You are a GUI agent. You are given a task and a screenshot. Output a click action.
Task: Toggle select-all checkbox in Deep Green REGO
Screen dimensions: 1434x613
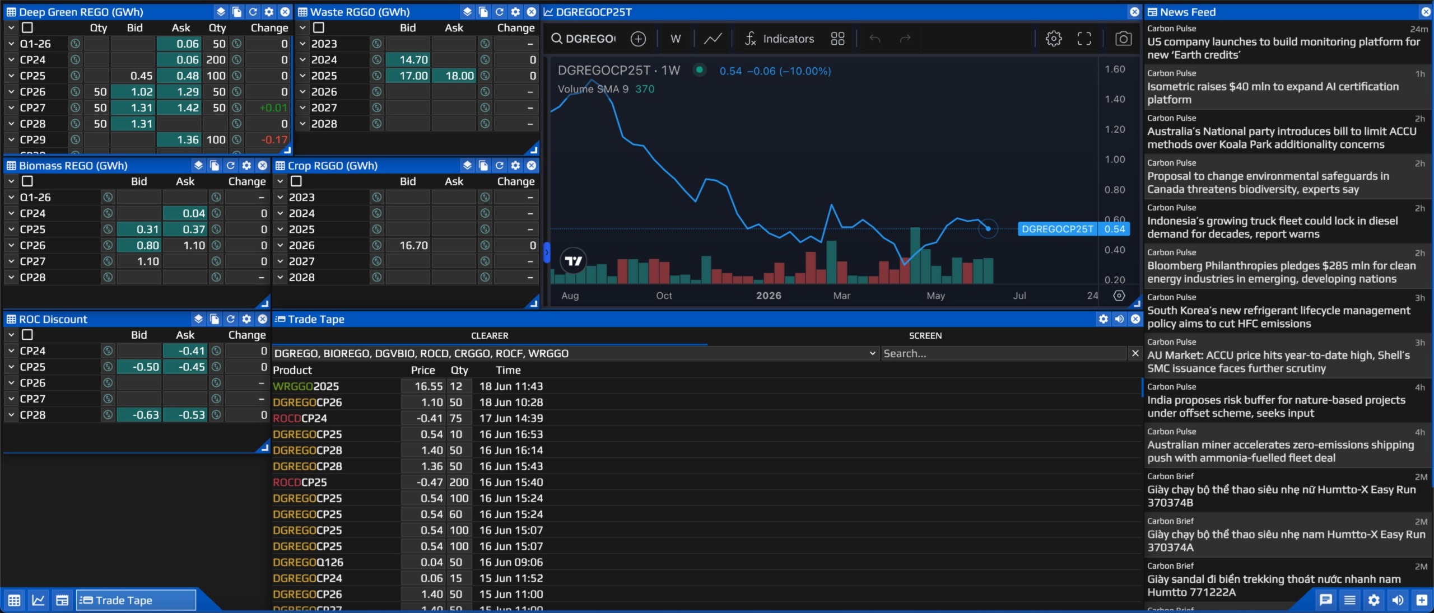click(x=27, y=27)
